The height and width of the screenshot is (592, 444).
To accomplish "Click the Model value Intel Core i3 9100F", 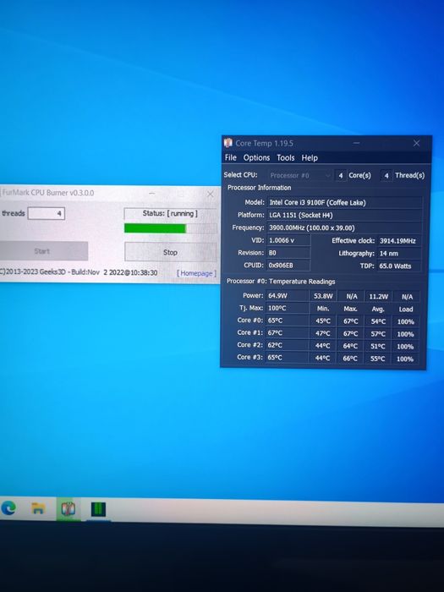I will [x=344, y=202].
